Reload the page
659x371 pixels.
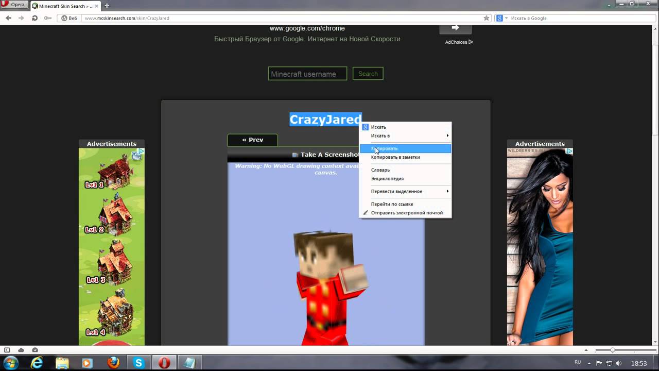tap(34, 18)
